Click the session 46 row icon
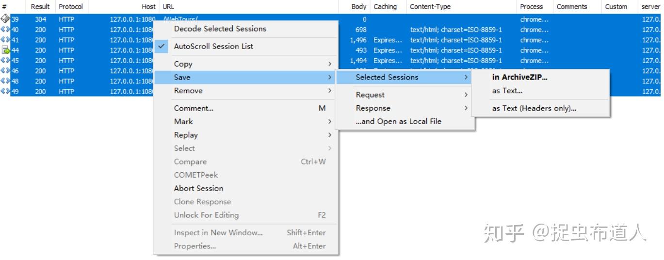 [5, 71]
